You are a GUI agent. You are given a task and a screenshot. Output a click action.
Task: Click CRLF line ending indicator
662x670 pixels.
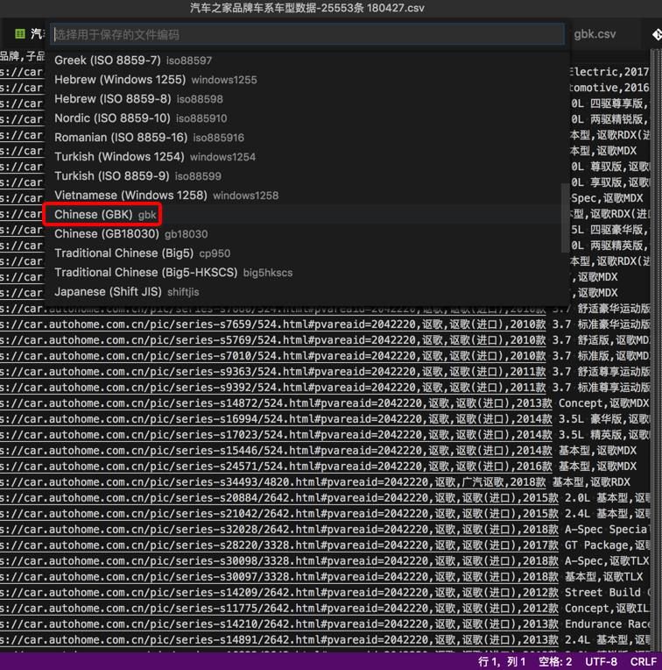point(644,662)
